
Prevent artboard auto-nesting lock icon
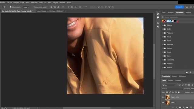point(176,92)
